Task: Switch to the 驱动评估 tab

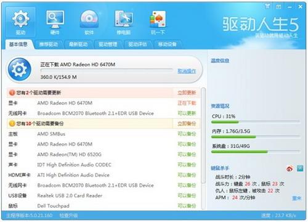Action: [x=137, y=44]
